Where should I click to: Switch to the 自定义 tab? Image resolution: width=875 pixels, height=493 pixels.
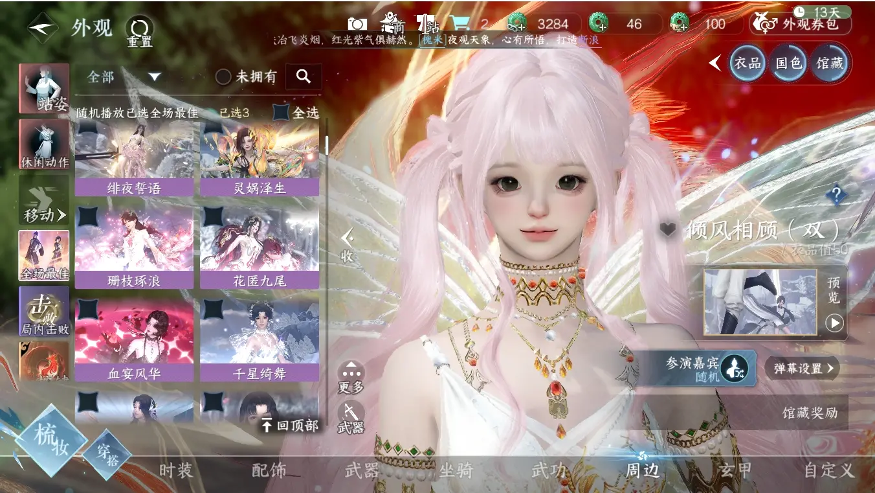pos(829,470)
